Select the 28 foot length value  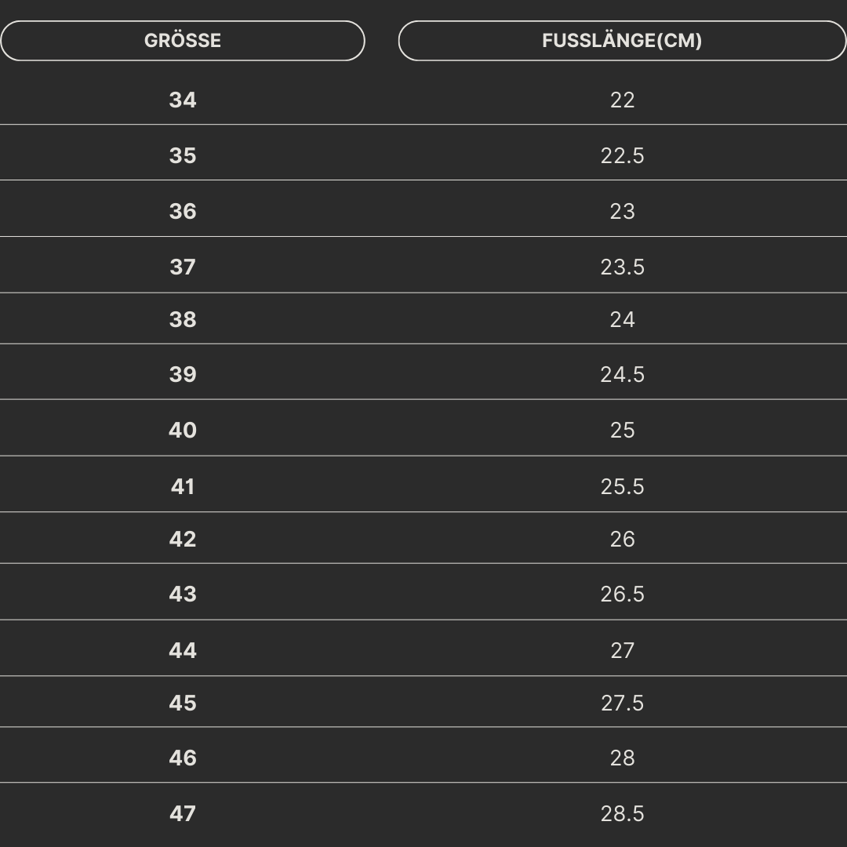pos(622,758)
